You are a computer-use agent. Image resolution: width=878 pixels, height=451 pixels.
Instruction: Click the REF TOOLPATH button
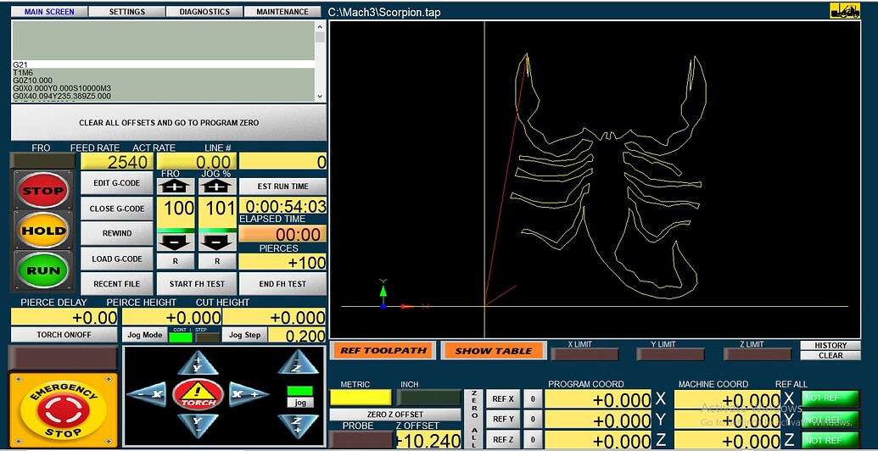(384, 351)
